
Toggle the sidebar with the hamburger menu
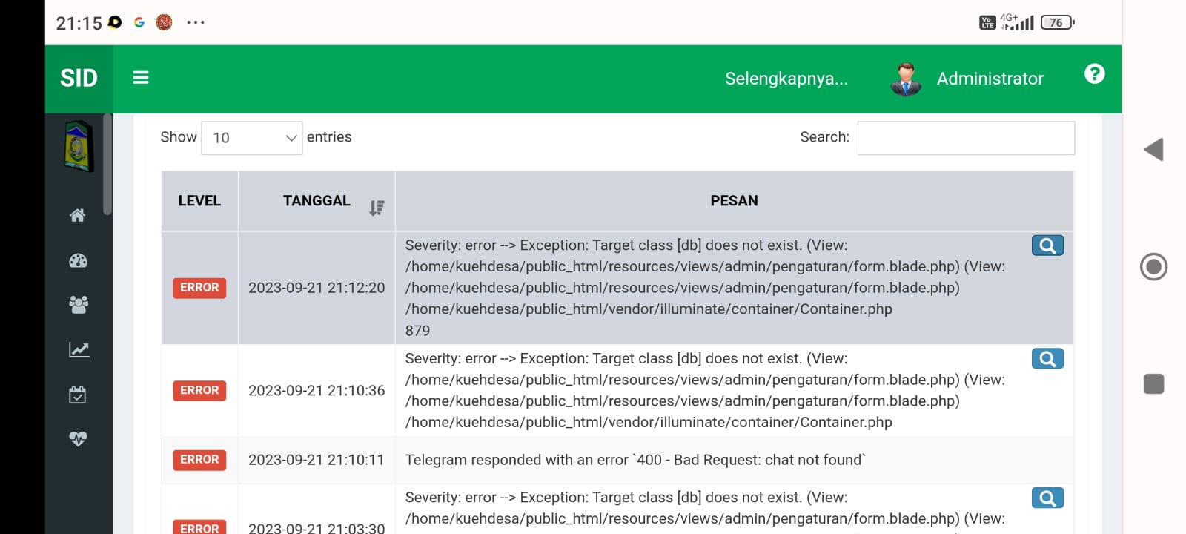point(140,77)
